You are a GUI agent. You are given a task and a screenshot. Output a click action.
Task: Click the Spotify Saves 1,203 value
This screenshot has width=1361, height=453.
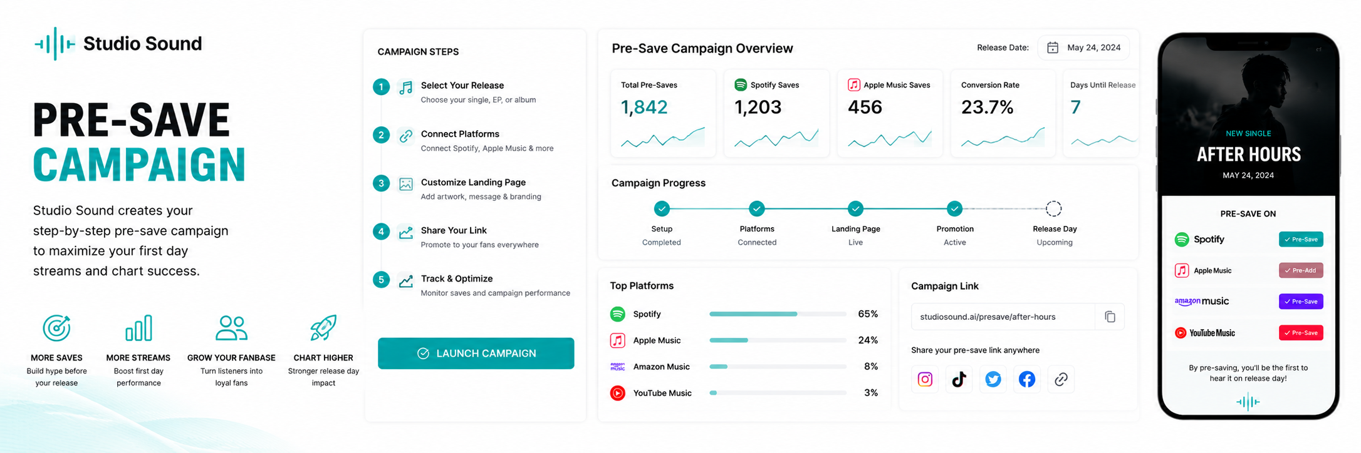tap(758, 108)
